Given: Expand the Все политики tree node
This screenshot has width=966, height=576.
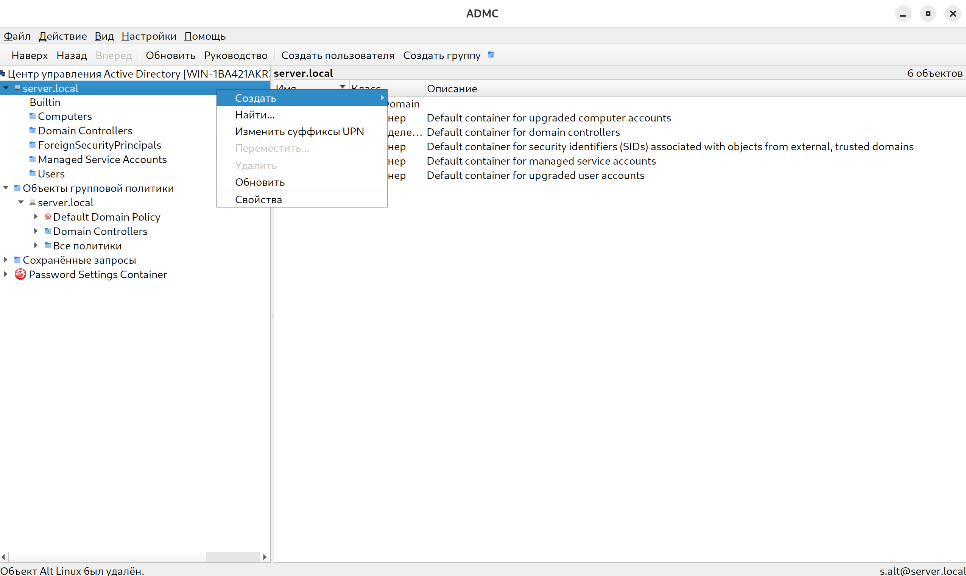Looking at the screenshot, I should (x=36, y=245).
